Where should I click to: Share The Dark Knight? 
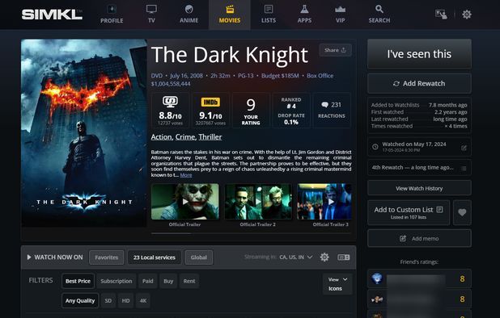pos(335,50)
